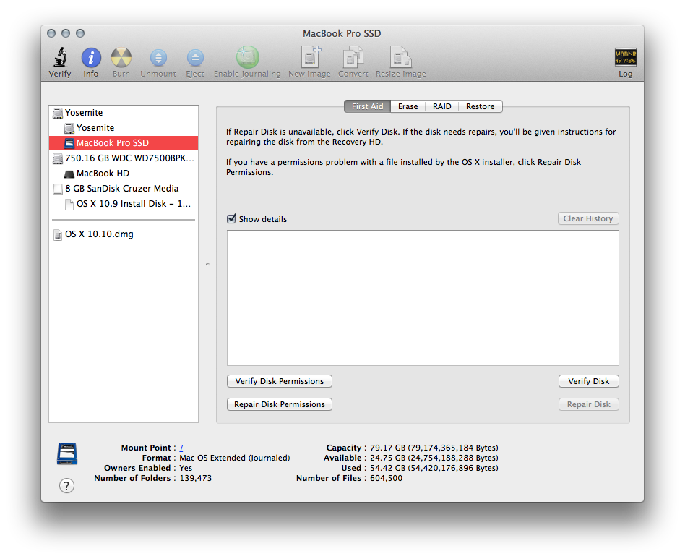Select the MacBook HD volume
The image size is (685, 559).
[123, 174]
